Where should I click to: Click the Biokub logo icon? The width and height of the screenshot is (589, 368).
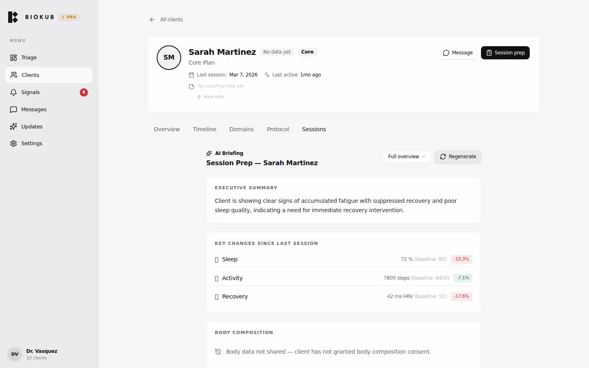[13, 17]
